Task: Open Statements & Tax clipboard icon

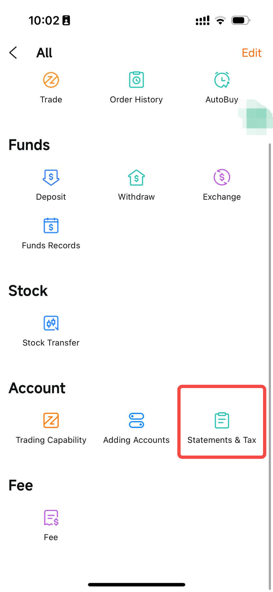Action: click(222, 420)
